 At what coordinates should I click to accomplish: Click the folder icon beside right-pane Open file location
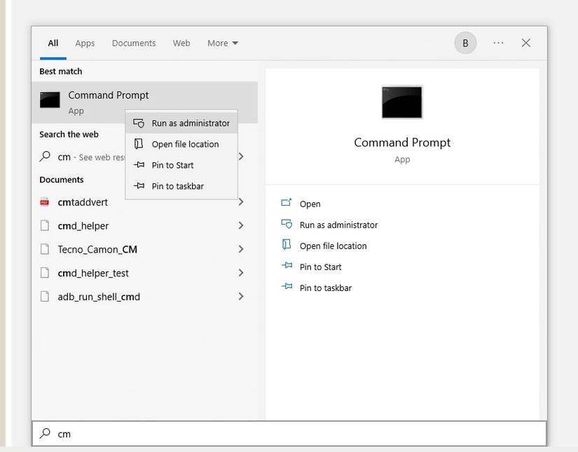287,244
